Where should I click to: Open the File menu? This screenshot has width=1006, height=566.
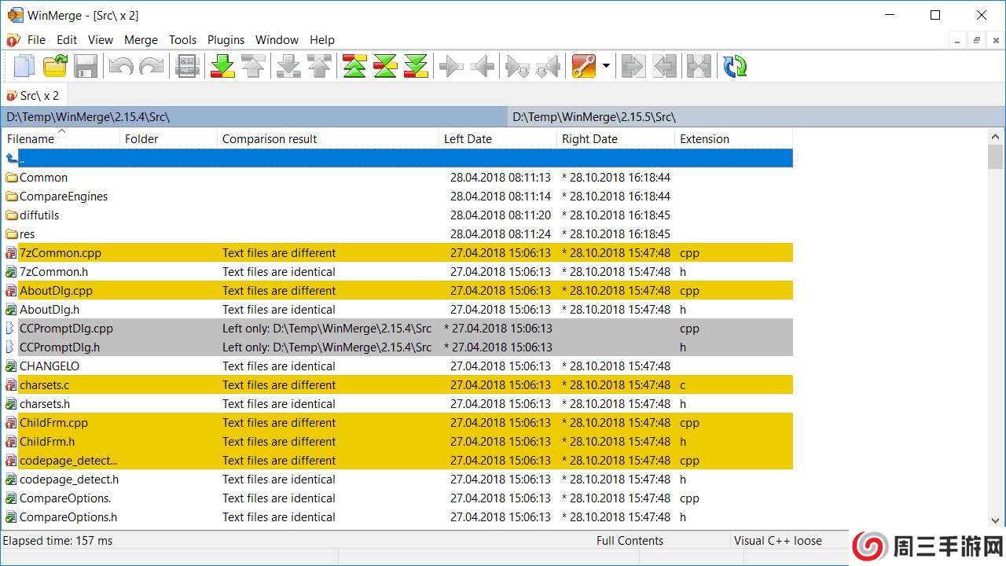36,40
